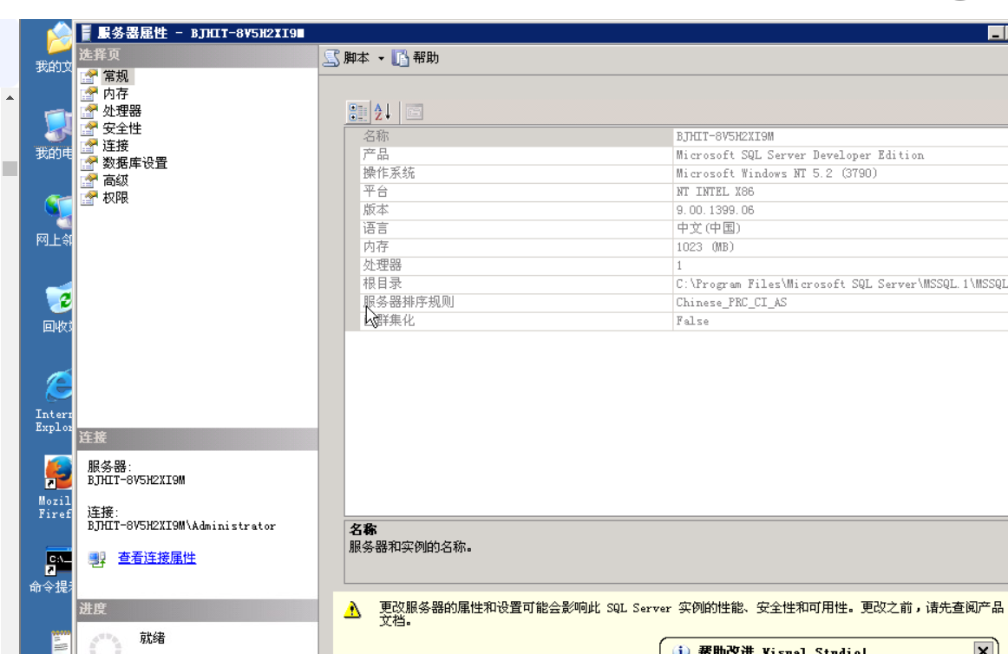Switch property grid to categorized view
The height and width of the screenshot is (654, 1008).
coord(358,112)
